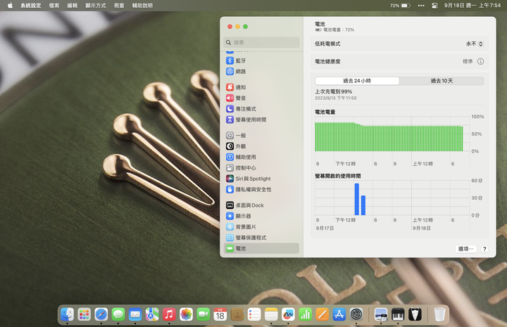Click the 上次充電到 99% text
Viewport: 507px width, 327px height.
pos(333,91)
